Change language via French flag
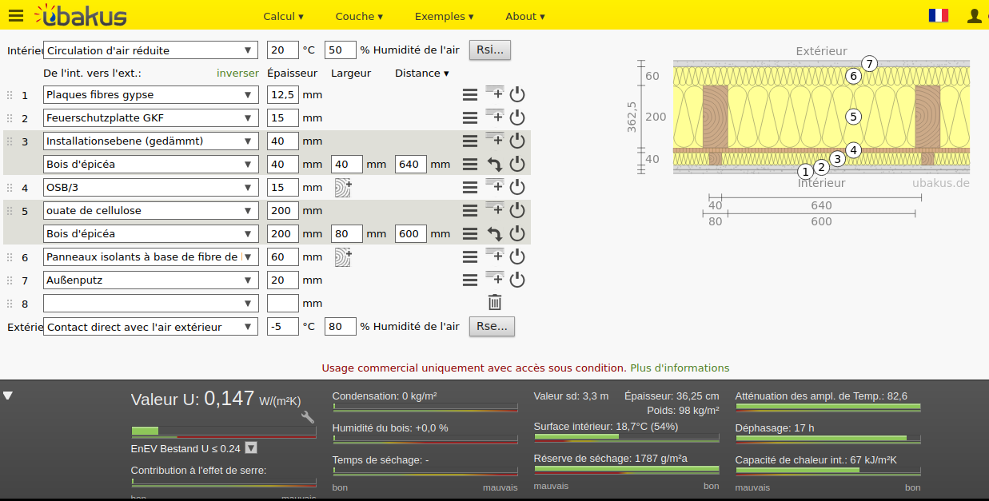This screenshot has width=989, height=501. click(939, 15)
